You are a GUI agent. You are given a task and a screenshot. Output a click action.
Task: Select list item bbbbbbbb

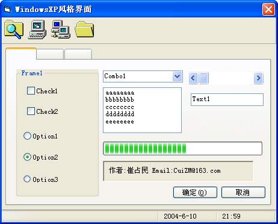(120, 100)
